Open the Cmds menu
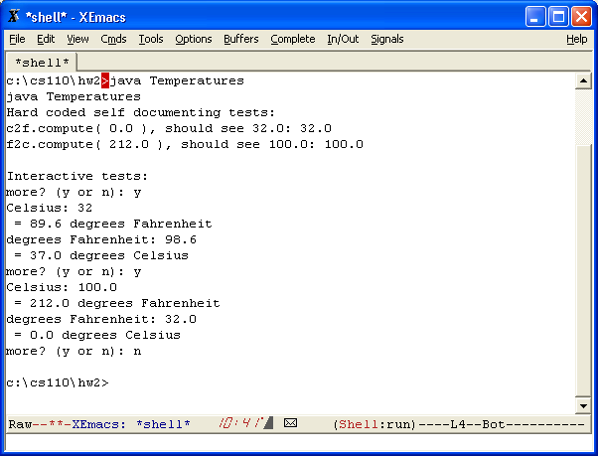 113,39
